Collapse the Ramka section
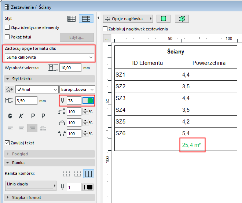This screenshot has width=242, height=203. 49,163
